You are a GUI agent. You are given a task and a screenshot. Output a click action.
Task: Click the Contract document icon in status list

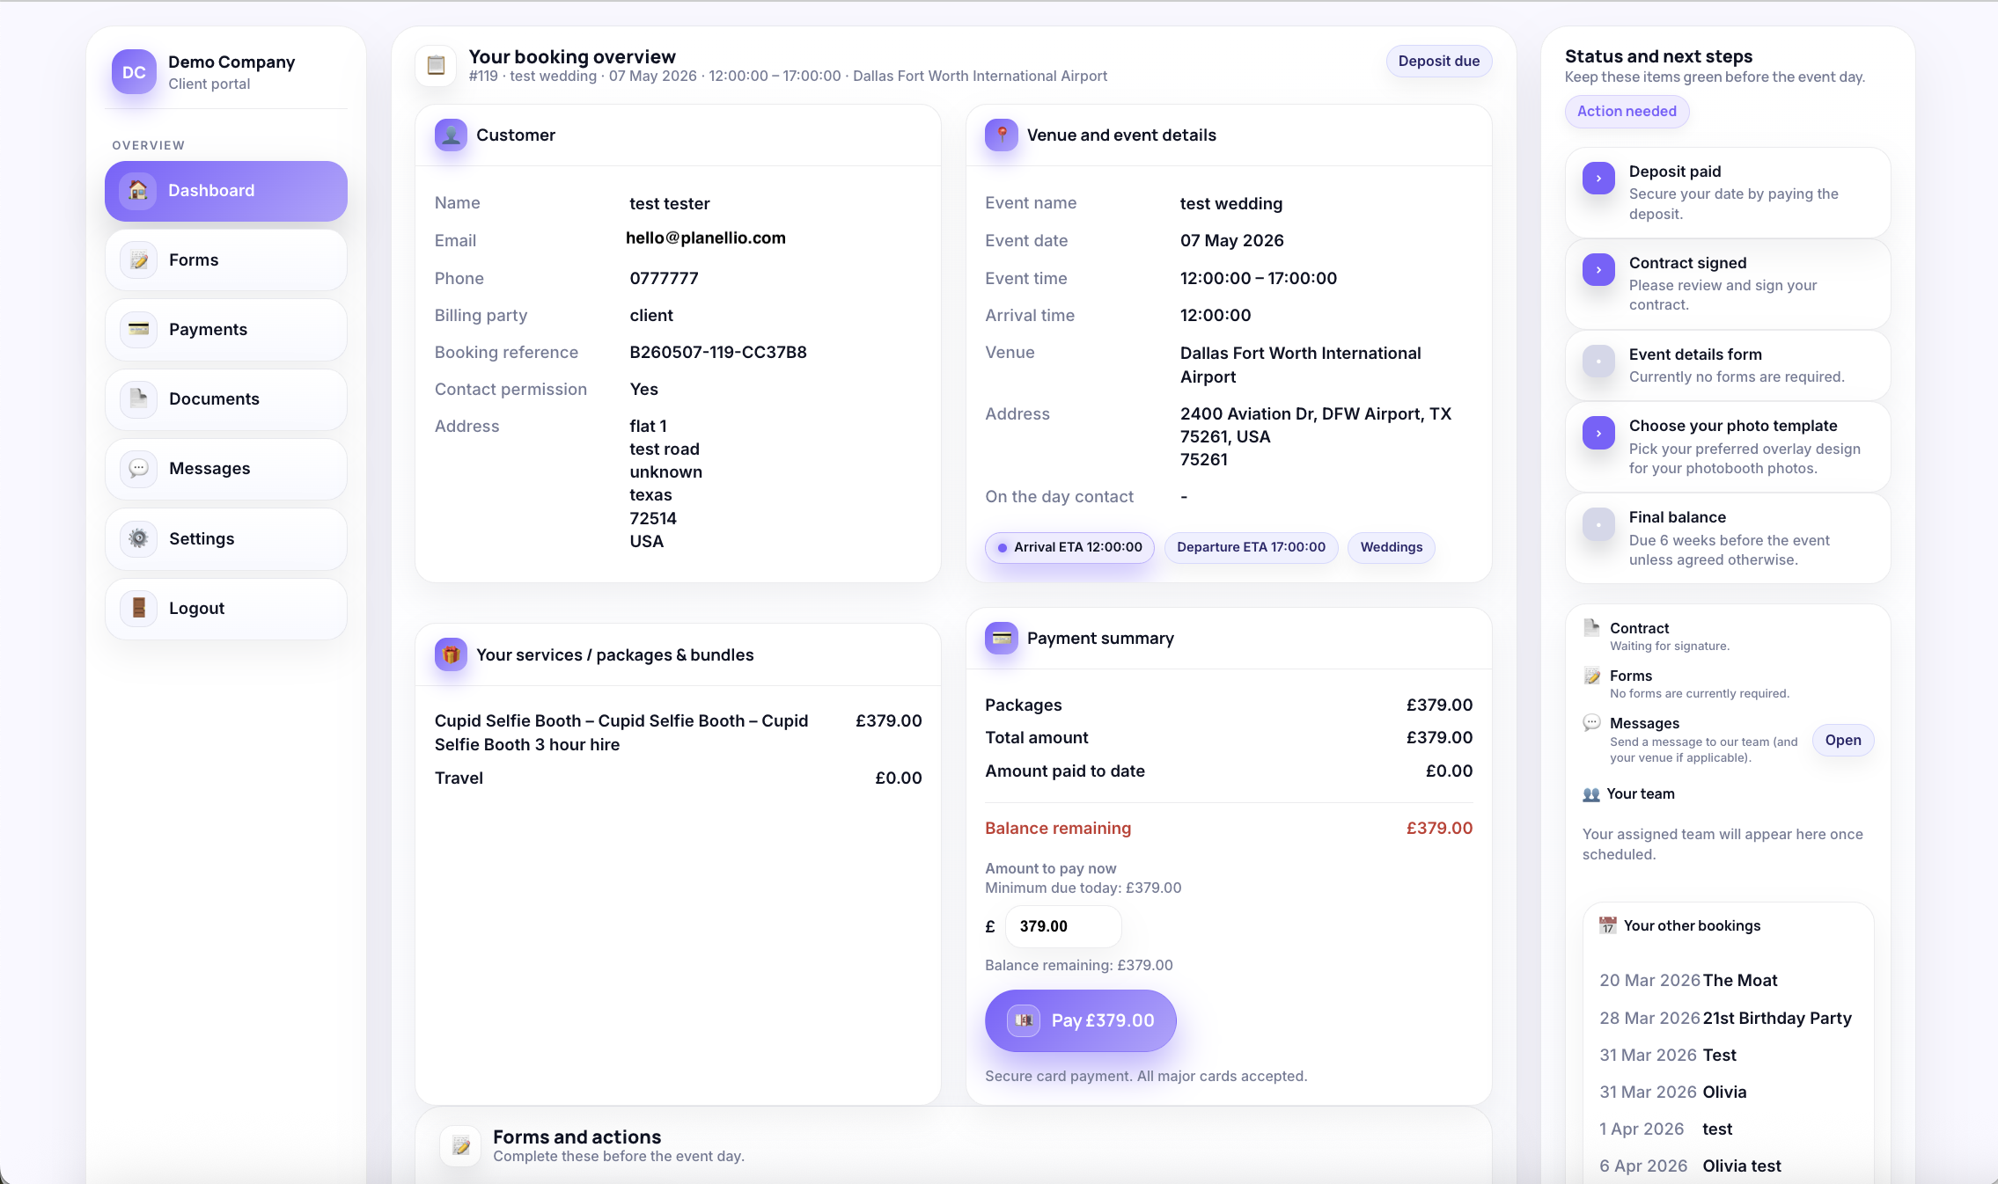[x=1591, y=627]
